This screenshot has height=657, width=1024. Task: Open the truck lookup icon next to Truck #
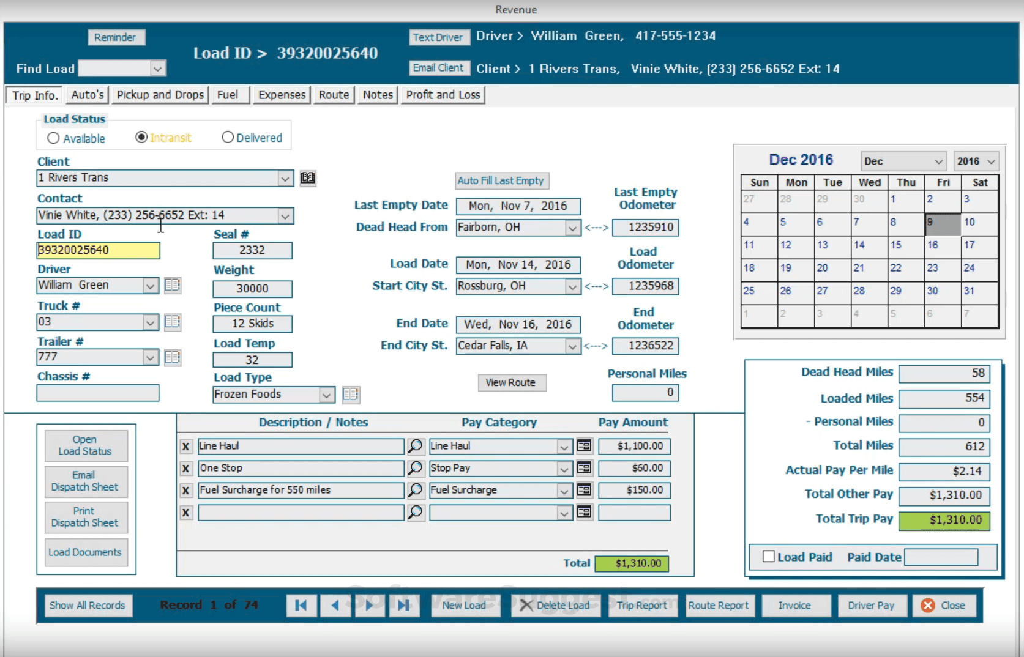click(x=173, y=322)
